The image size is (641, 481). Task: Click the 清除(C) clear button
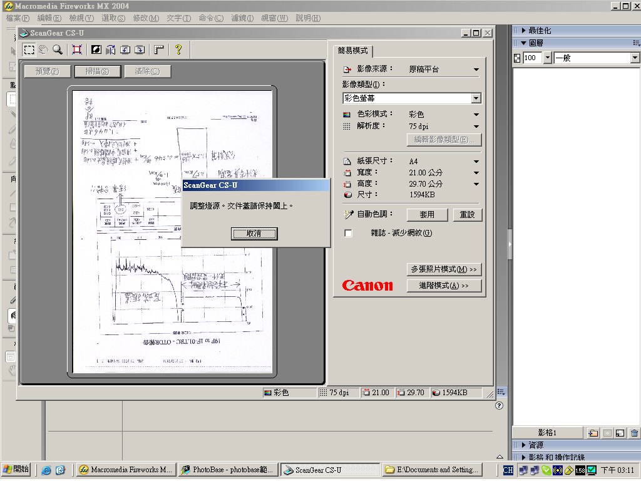(x=148, y=71)
